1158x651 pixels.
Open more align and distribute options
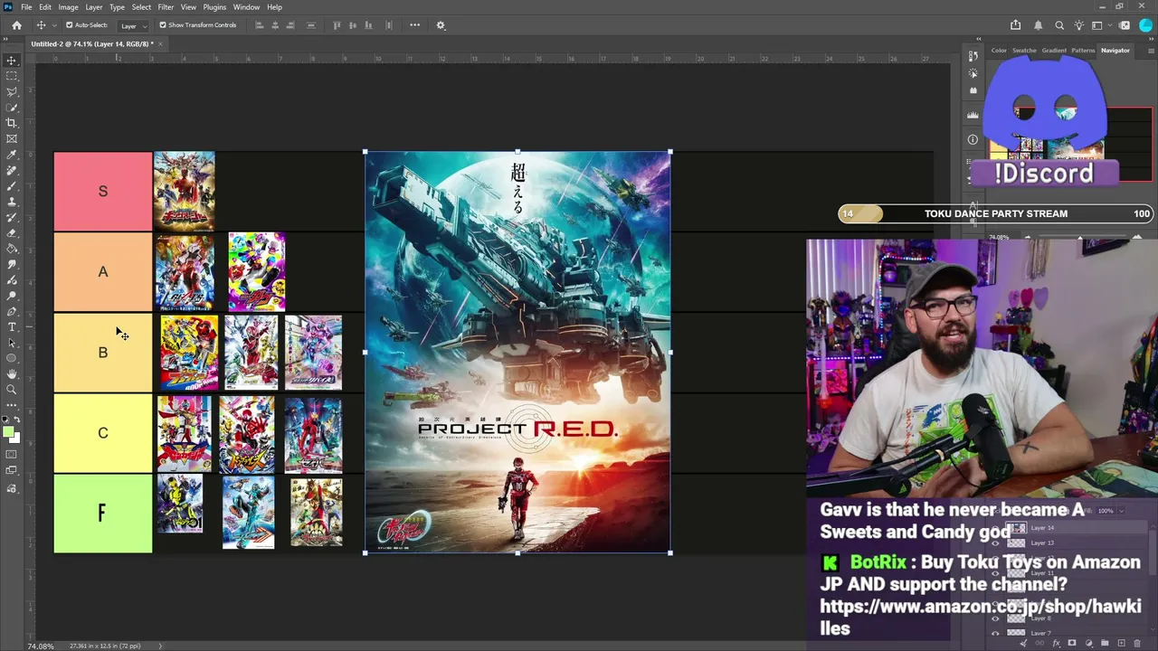coord(414,25)
